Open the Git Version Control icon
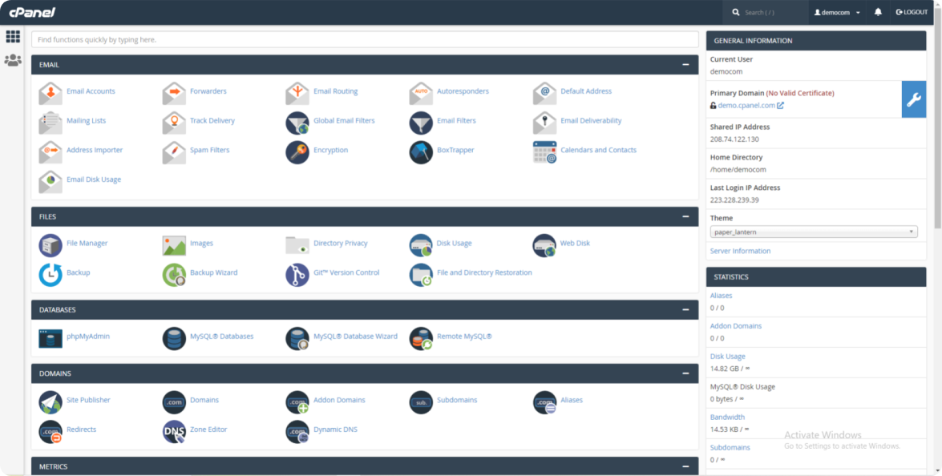Screen dimensions: 942x476 [x=297, y=274]
